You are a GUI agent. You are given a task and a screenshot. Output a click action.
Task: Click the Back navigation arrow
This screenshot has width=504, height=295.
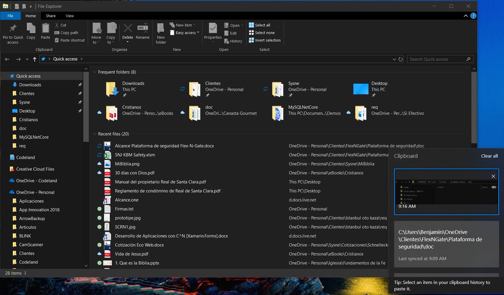pyautogui.click(x=7, y=59)
